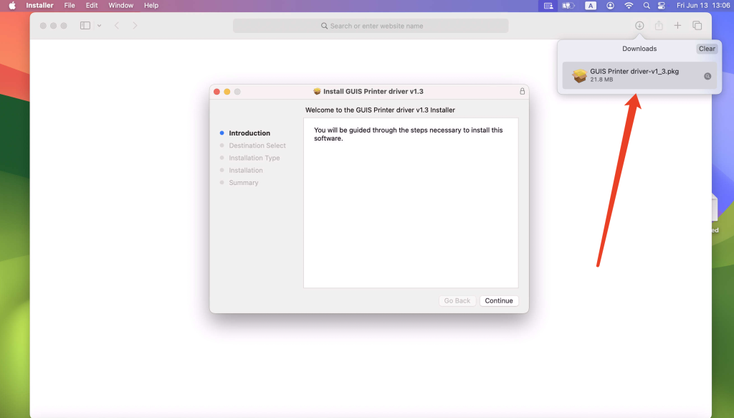Clear the downloads list
The width and height of the screenshot is (734, 418).
click(707, 49)
